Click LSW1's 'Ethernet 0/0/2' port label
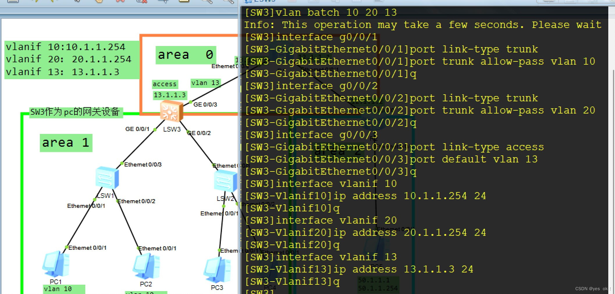This screenshot has width=615, height=294. 136,201
